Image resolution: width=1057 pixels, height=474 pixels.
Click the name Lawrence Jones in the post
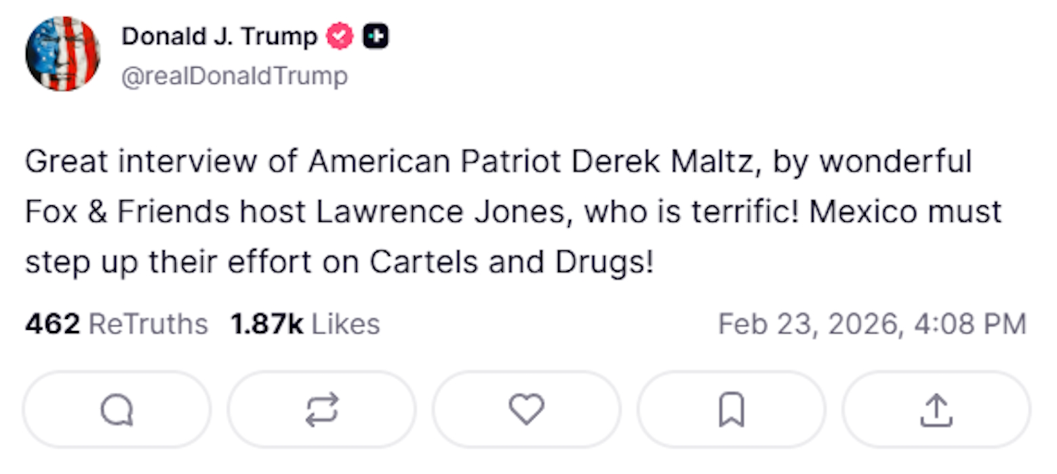click(x=439, y=213)
